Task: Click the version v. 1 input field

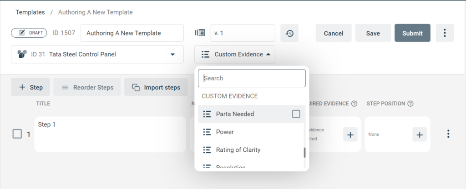Action: [x=243, y=33]
